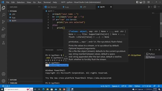Click W.PY in the breadcrumb
The image size is (162, 91).
click(50, 11)
